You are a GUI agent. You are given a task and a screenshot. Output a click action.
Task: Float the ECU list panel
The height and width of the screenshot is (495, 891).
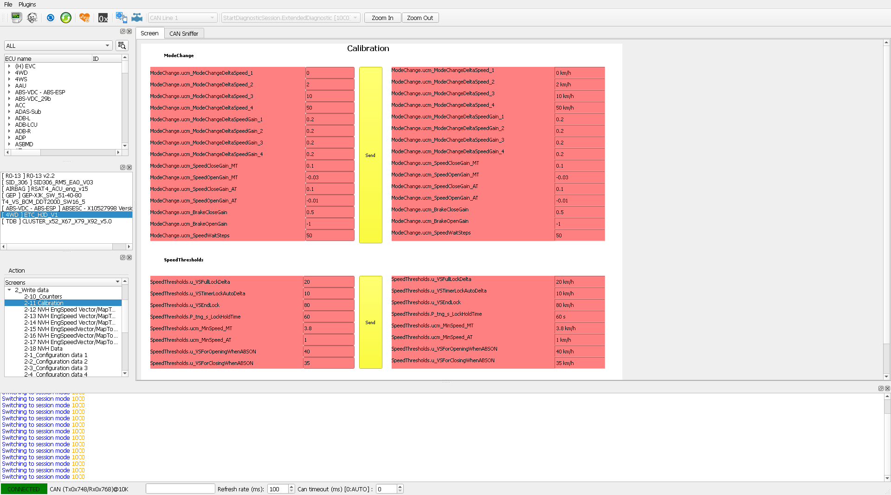(x=123, y=32)
